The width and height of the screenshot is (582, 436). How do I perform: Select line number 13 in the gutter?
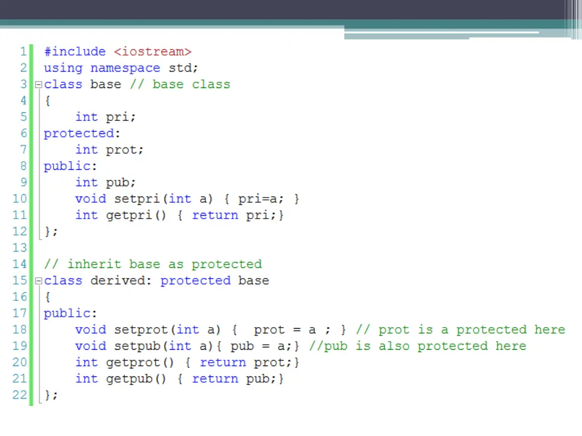click(20, 248)
